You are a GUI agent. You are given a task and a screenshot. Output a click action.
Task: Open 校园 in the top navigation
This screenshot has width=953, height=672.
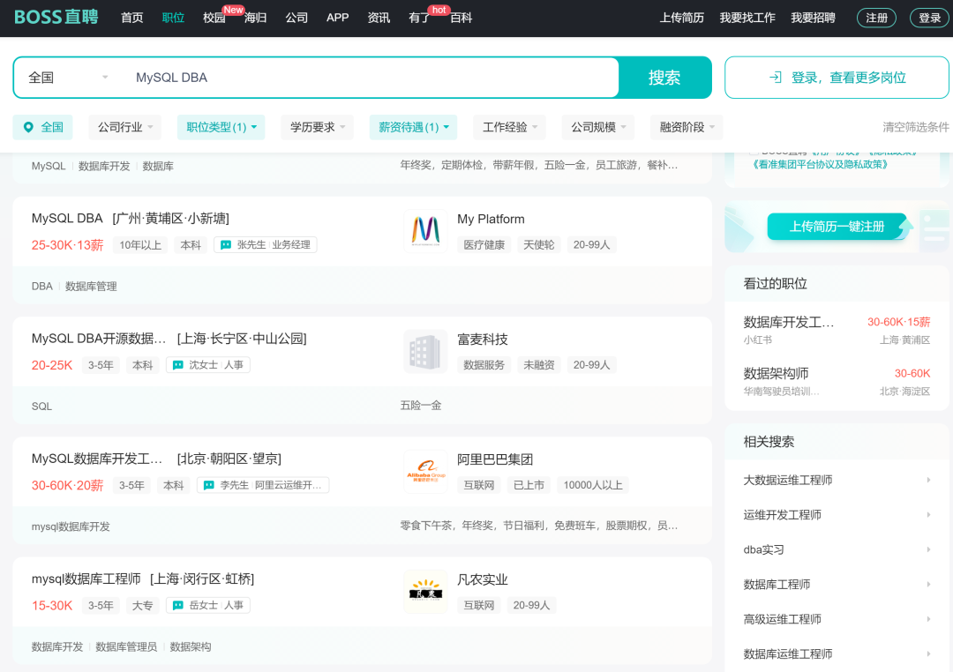click(214, 18)
